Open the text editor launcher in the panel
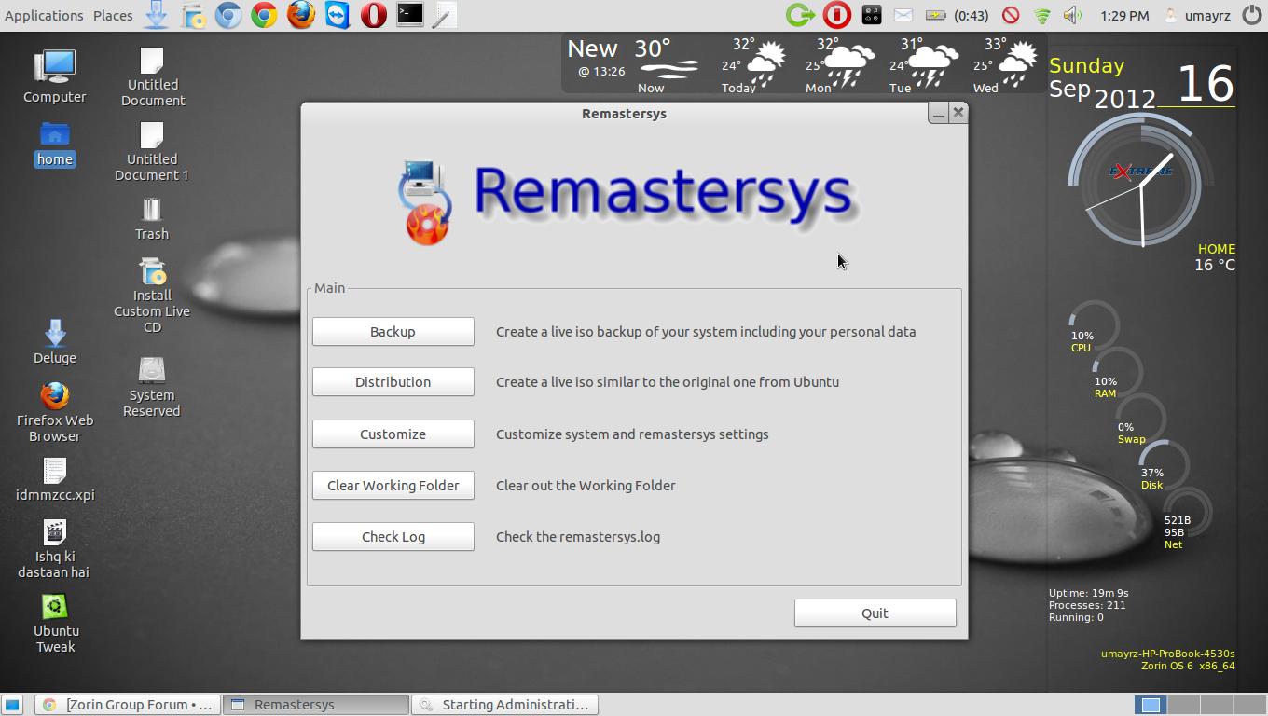1268x716 pixels. 445,15
